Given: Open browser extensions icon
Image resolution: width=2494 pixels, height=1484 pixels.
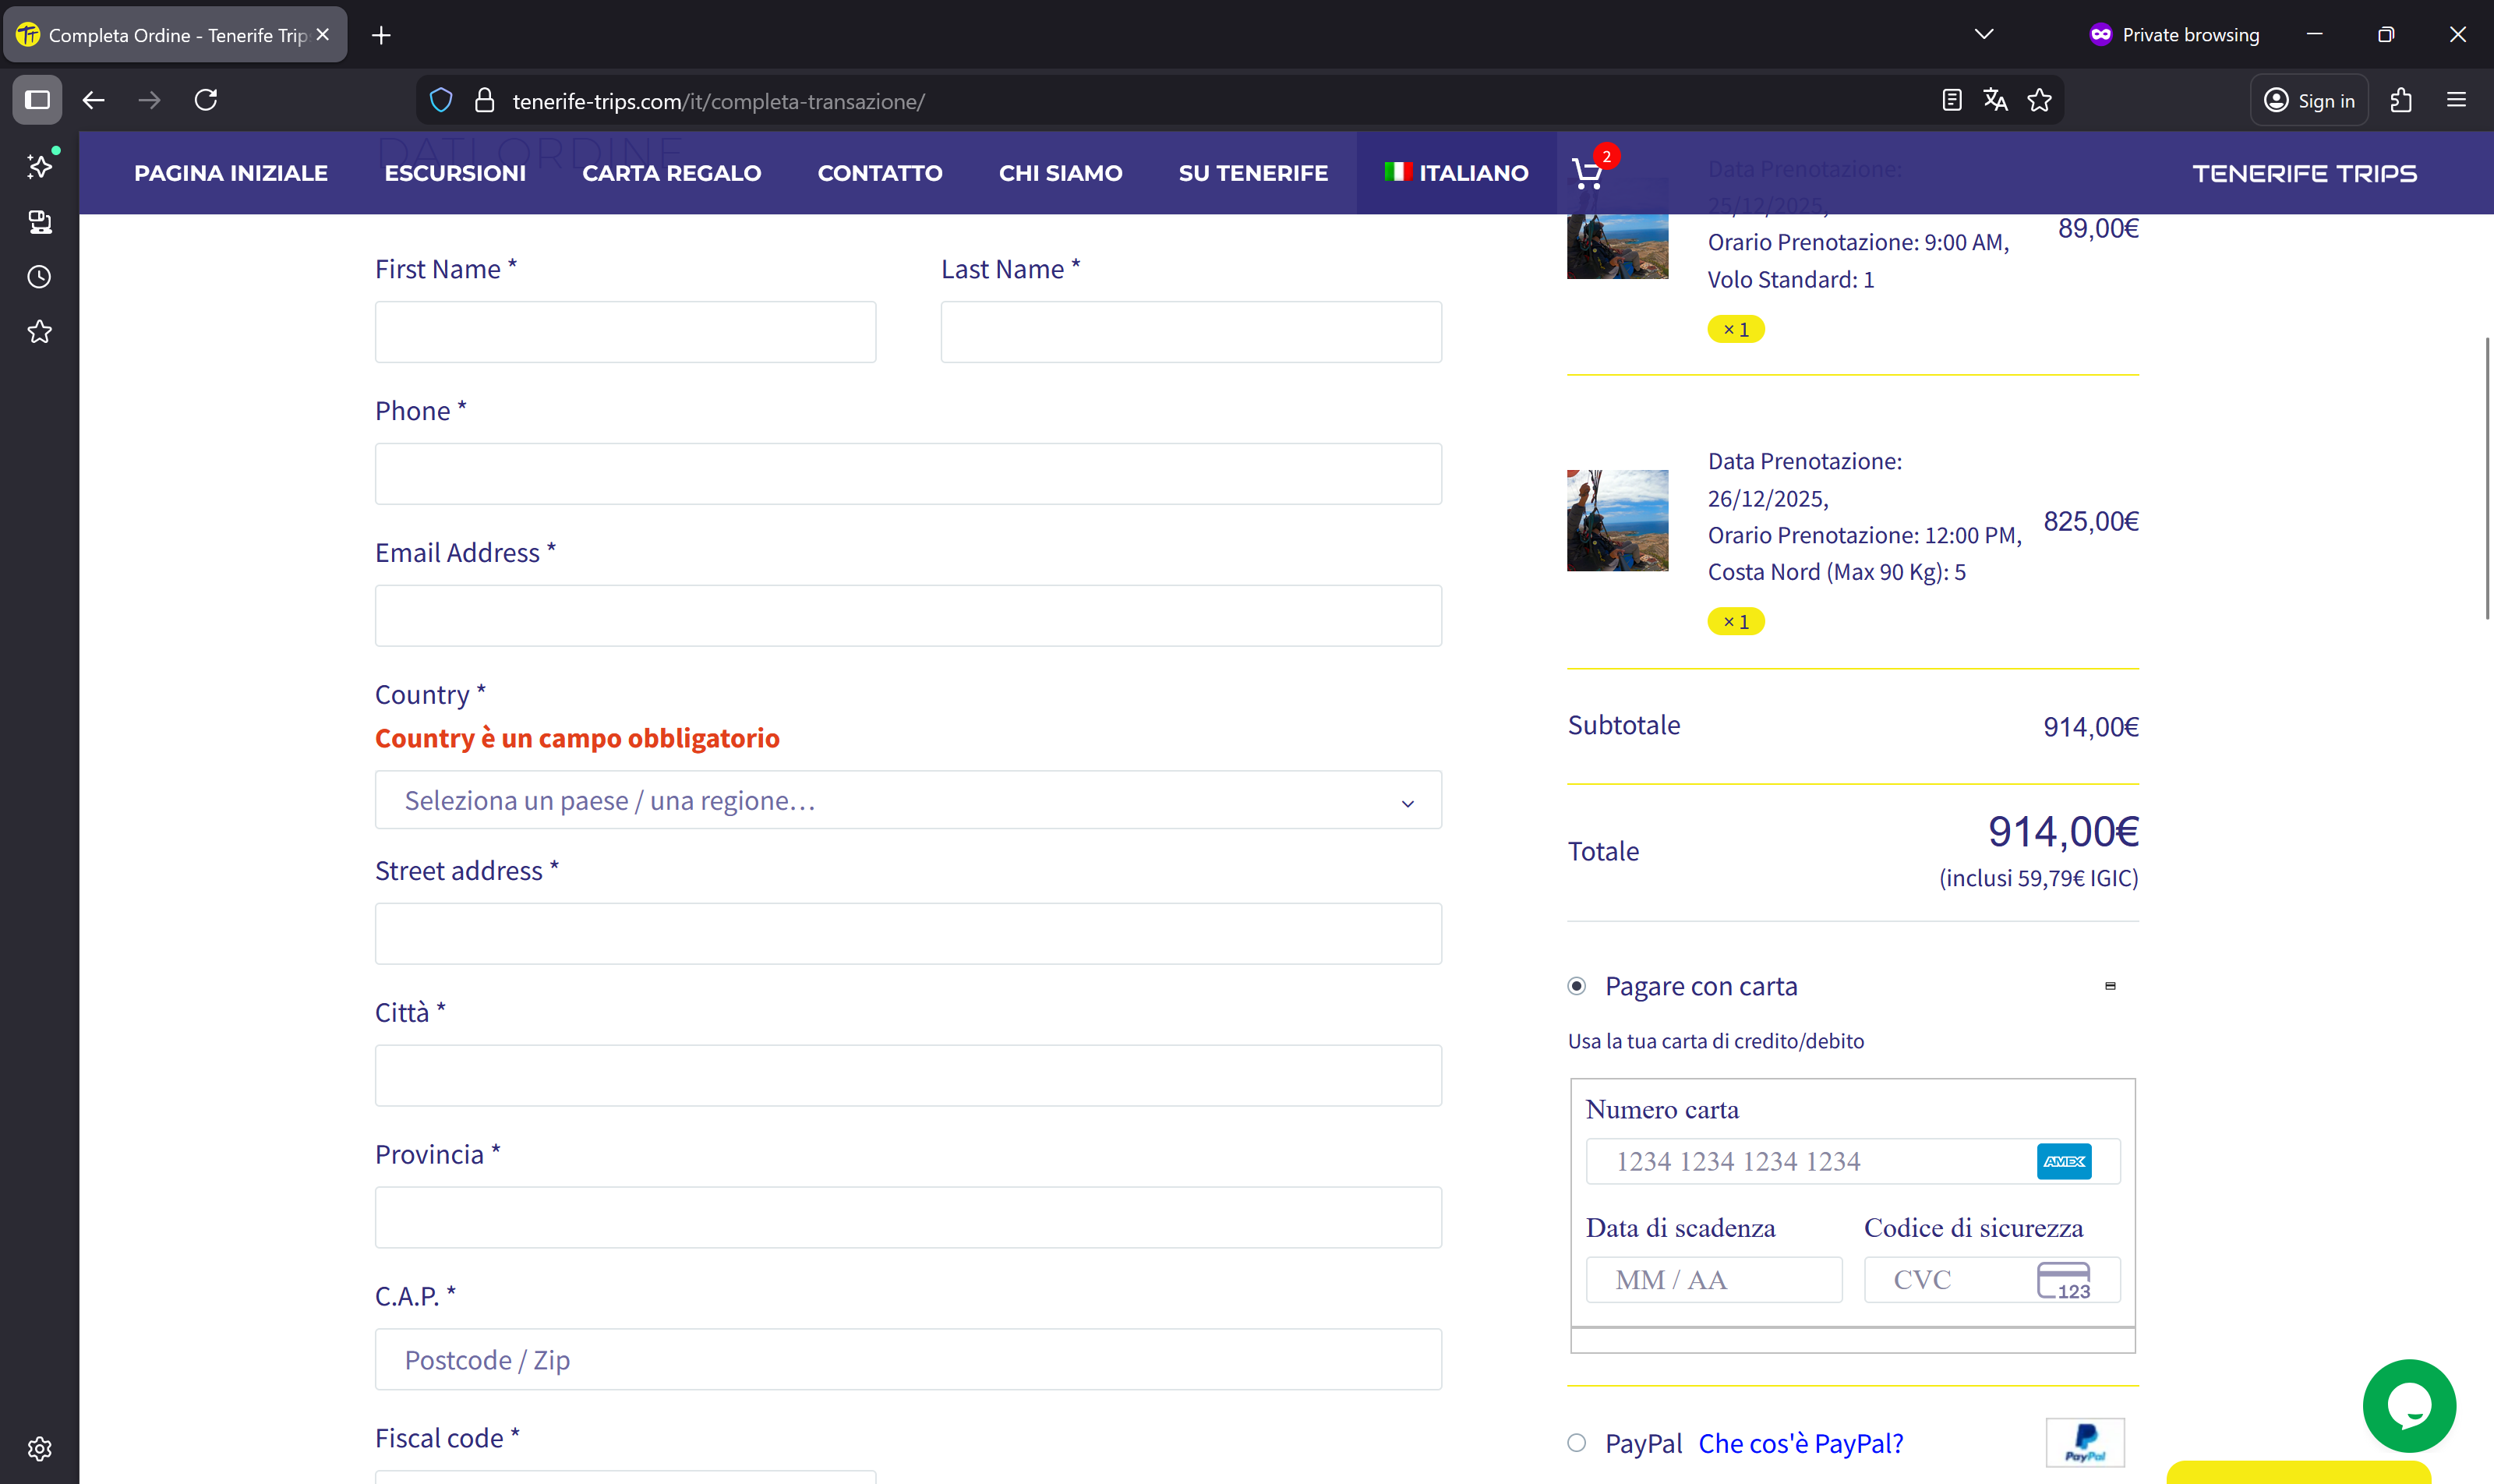Looking at the screenshot, I should (x=2401, y=100).
